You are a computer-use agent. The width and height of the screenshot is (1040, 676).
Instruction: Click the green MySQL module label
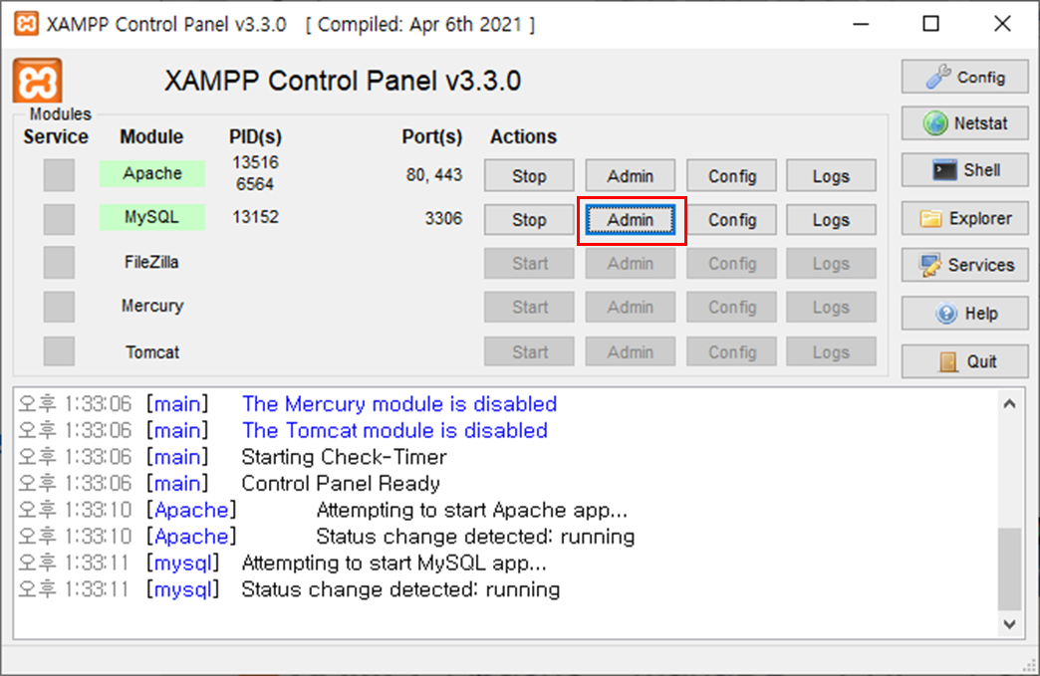pos(152,217)
